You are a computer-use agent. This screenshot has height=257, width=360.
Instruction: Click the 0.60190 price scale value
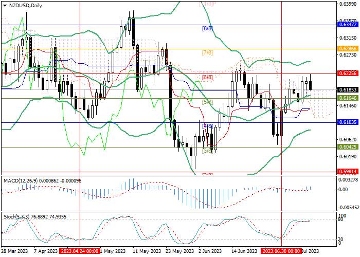(x=348, y=156)
